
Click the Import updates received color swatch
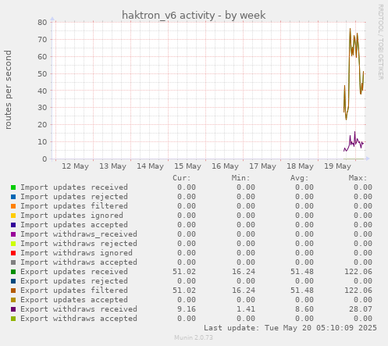(x=13, y=187)
